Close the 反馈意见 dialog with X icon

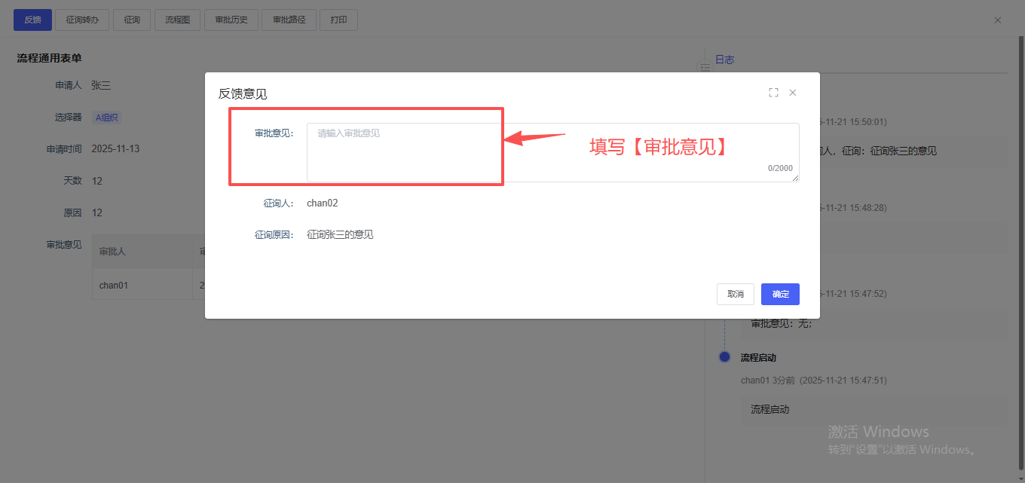(792, 93)
